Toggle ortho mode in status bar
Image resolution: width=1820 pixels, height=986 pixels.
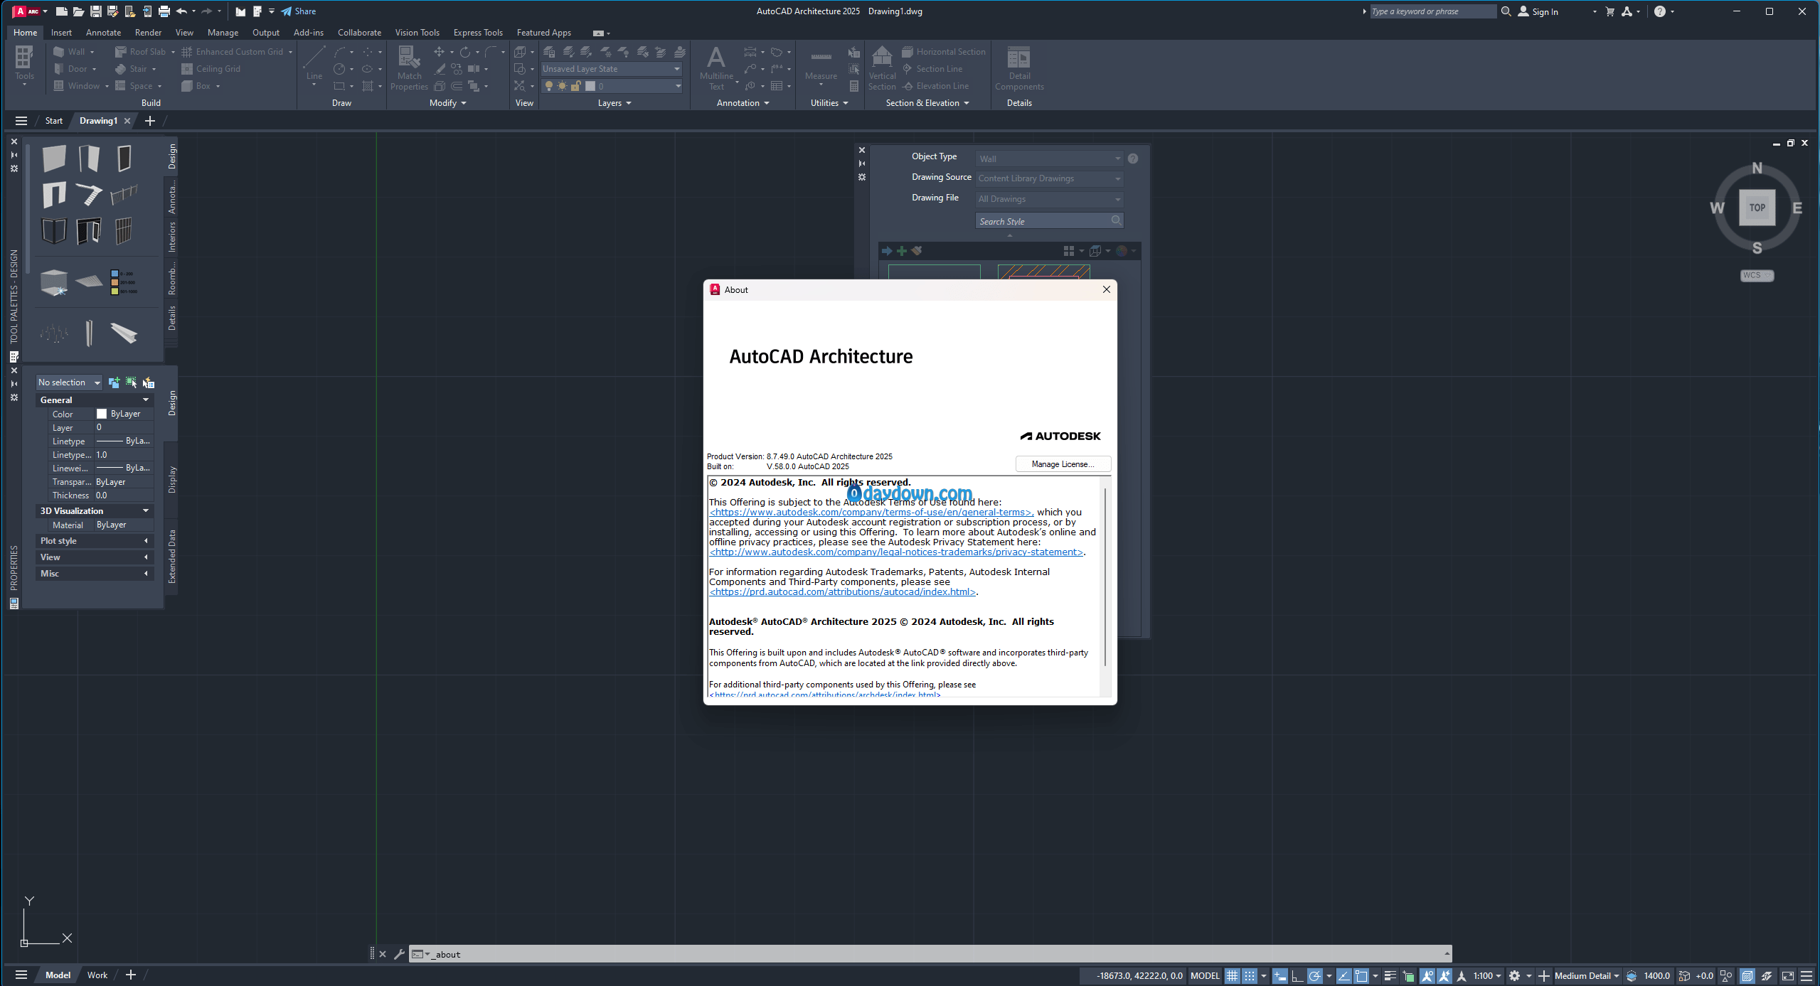[x=1297, y=975]
